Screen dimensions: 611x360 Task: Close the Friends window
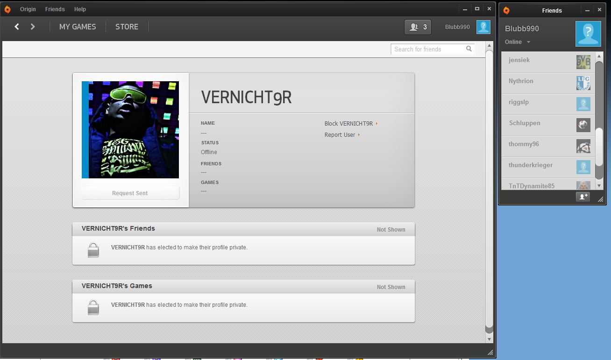(600, 10)
